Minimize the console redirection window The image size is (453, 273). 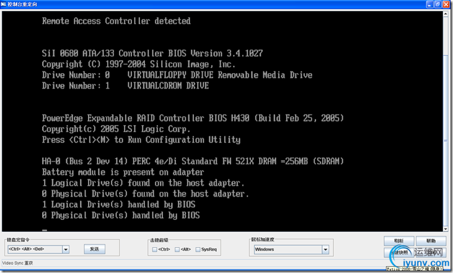pyautogui.click(x=430, y=4)
